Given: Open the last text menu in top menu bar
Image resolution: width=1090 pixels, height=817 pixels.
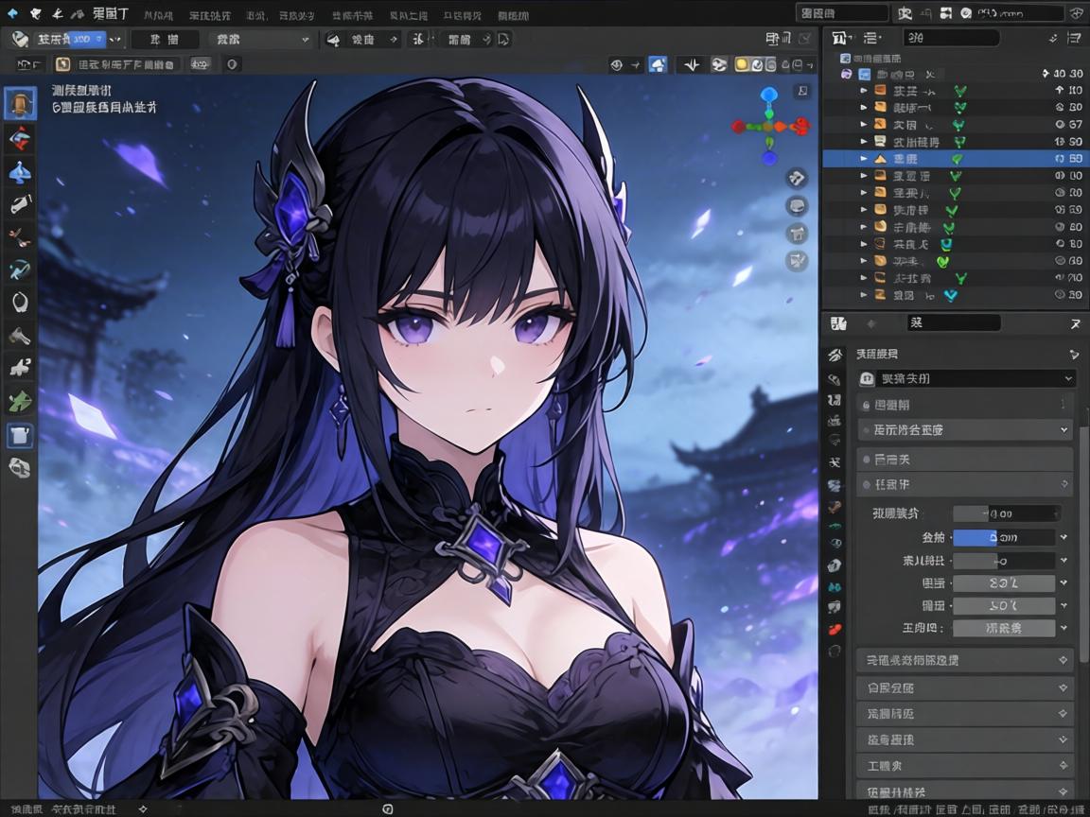Looking at the screenshot, I should click(x=513, y=15).
